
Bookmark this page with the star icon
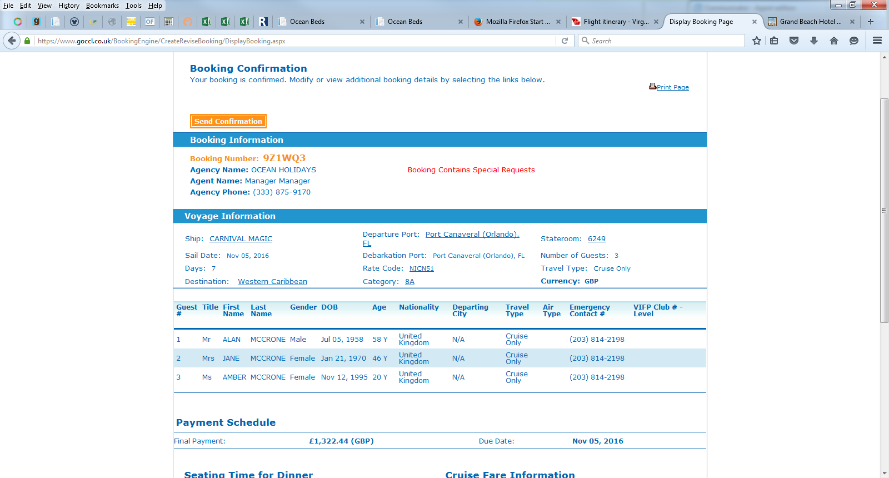757,41
